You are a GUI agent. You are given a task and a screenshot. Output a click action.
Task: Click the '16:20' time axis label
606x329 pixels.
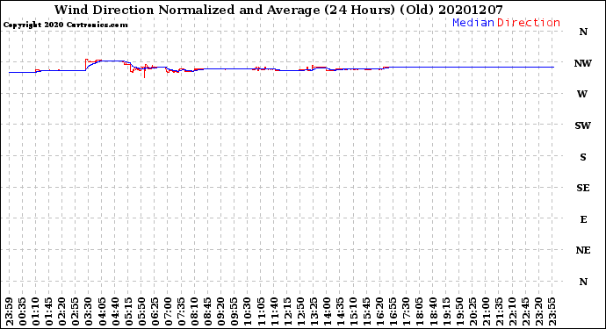380,311
